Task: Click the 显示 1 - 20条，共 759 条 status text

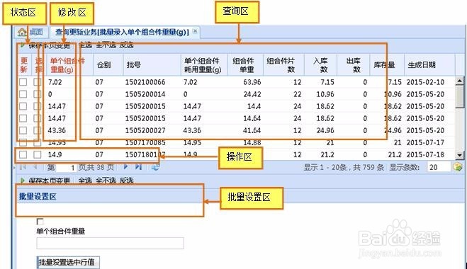Action: pyautogui.click(x=344, y=167)
